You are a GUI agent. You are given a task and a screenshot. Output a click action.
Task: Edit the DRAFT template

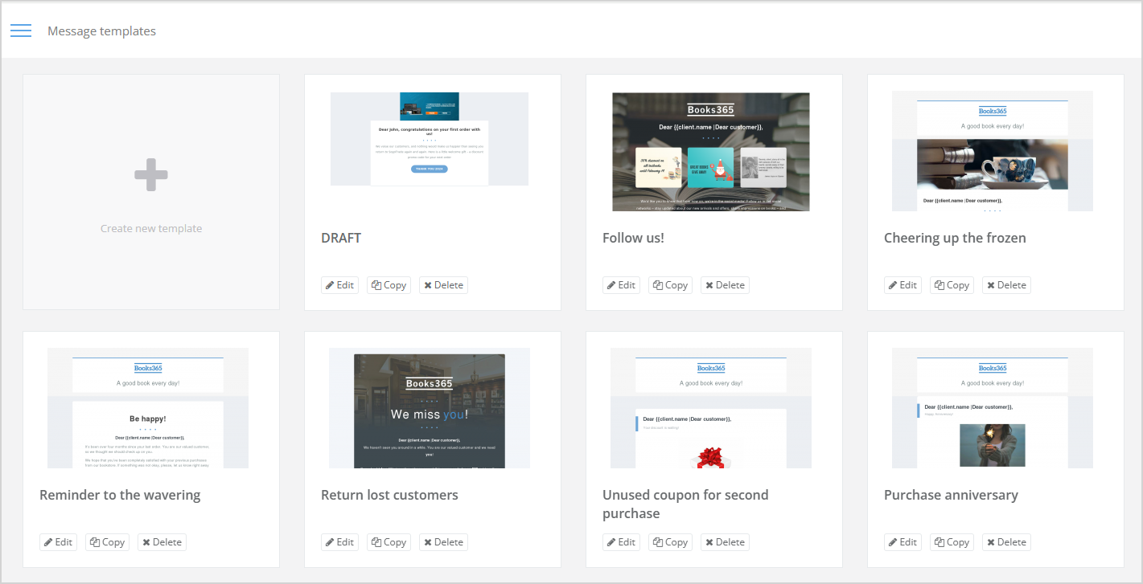click(339, 285)
